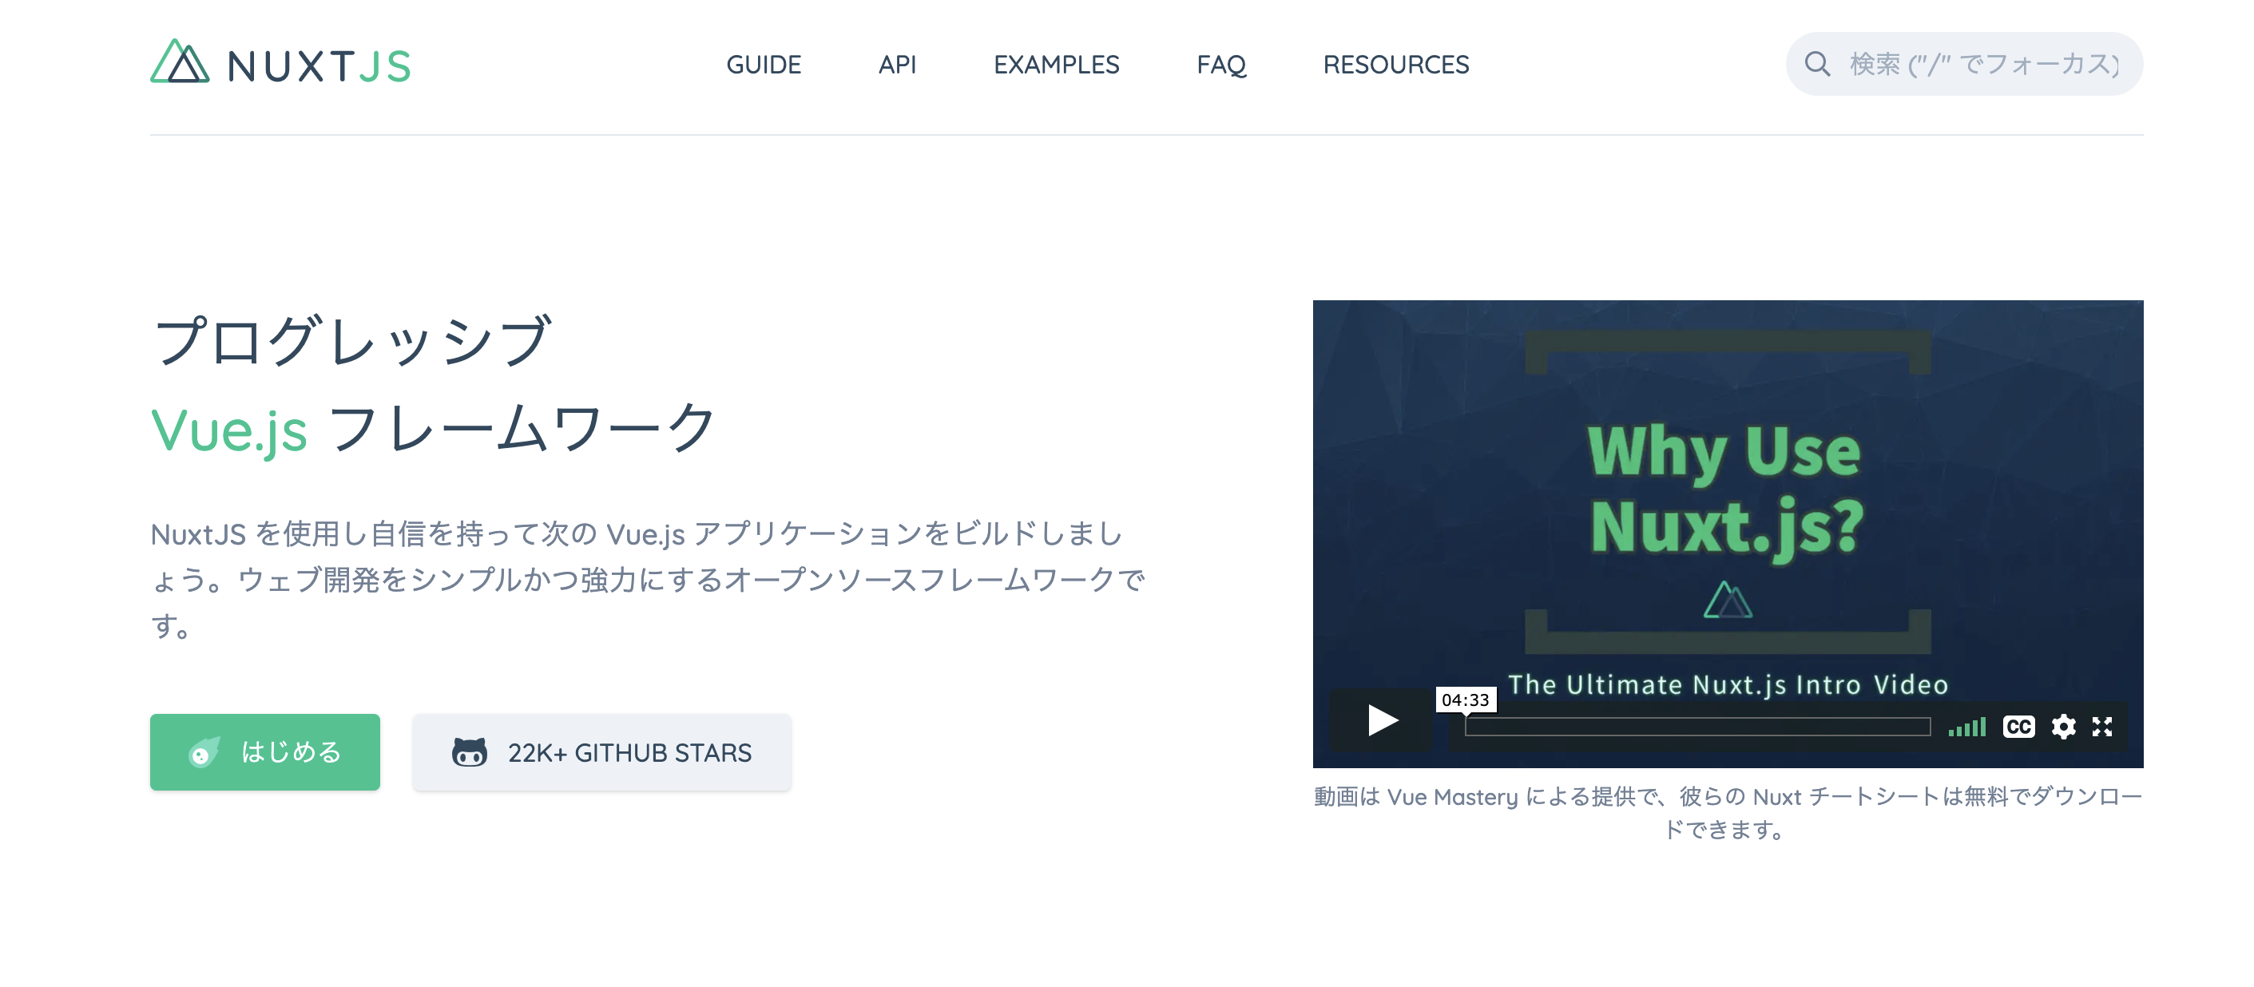
Task: Click the GitHub octocat icon
Action: click(469, 752)
